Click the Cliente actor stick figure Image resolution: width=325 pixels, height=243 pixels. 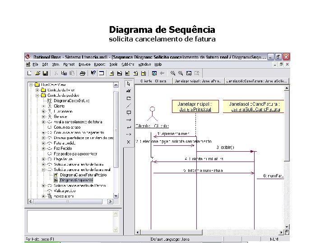(x=153, y=114)
